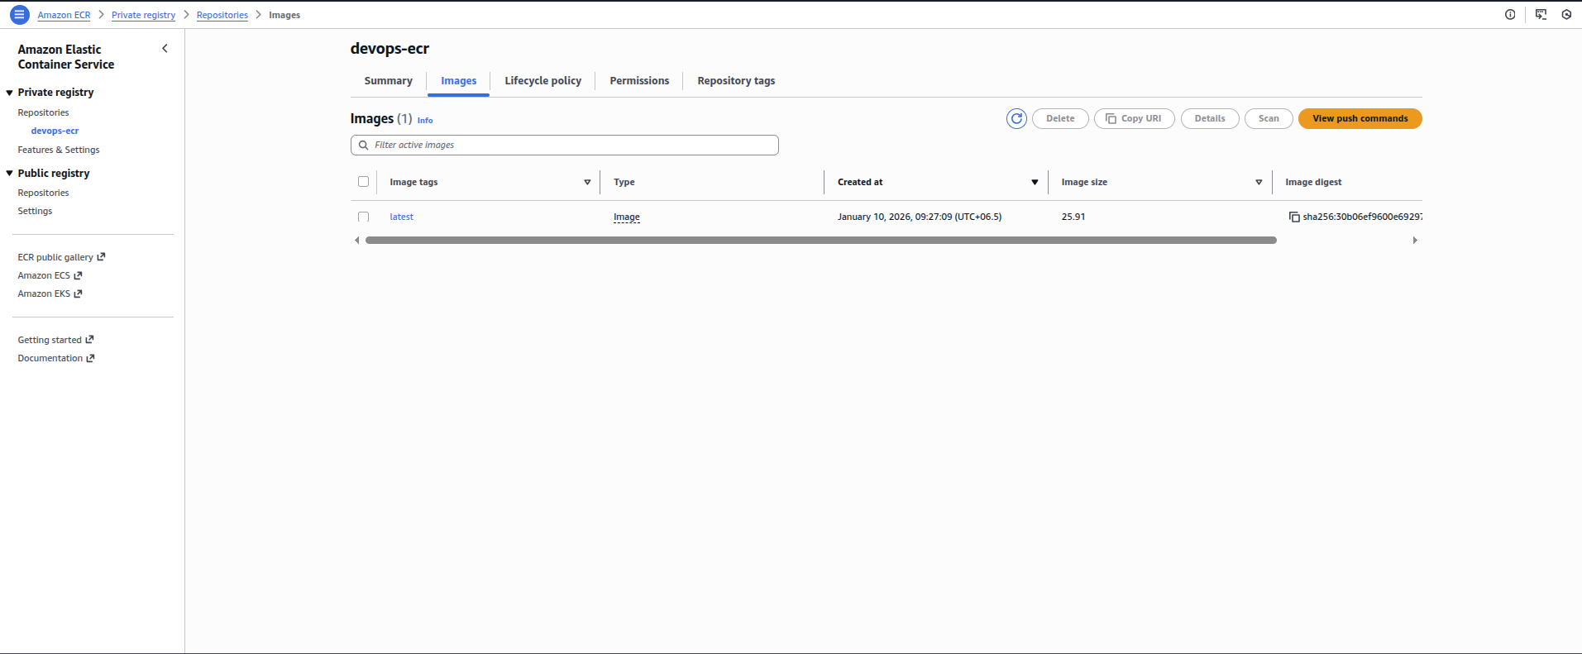The width and height of the screenshot is (1582, 654).
Task: Open the Amazon ECS external link
Action: point(50,275)
